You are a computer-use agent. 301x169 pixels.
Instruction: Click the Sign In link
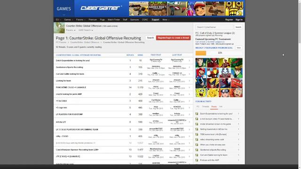(x=239, y=20)
